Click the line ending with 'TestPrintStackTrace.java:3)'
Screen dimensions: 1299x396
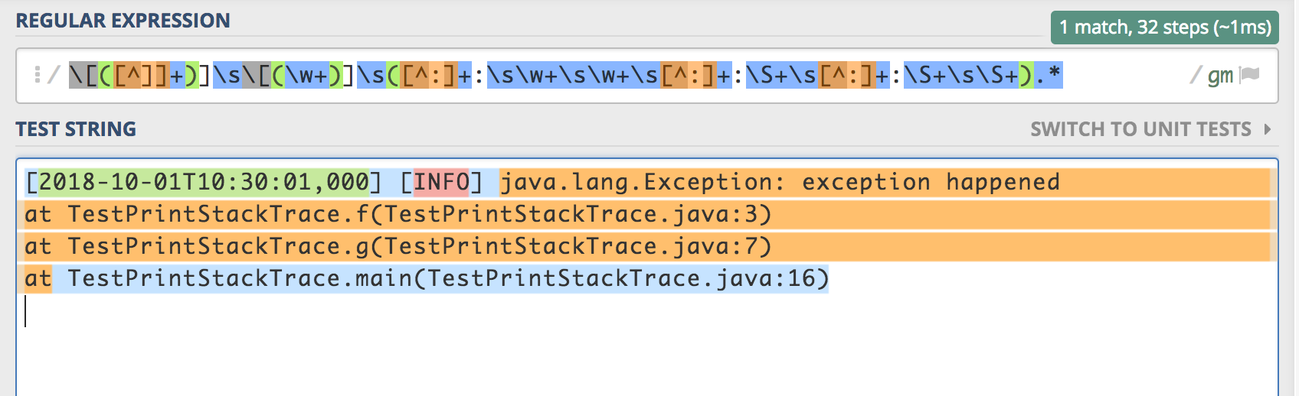pos(398,214)
